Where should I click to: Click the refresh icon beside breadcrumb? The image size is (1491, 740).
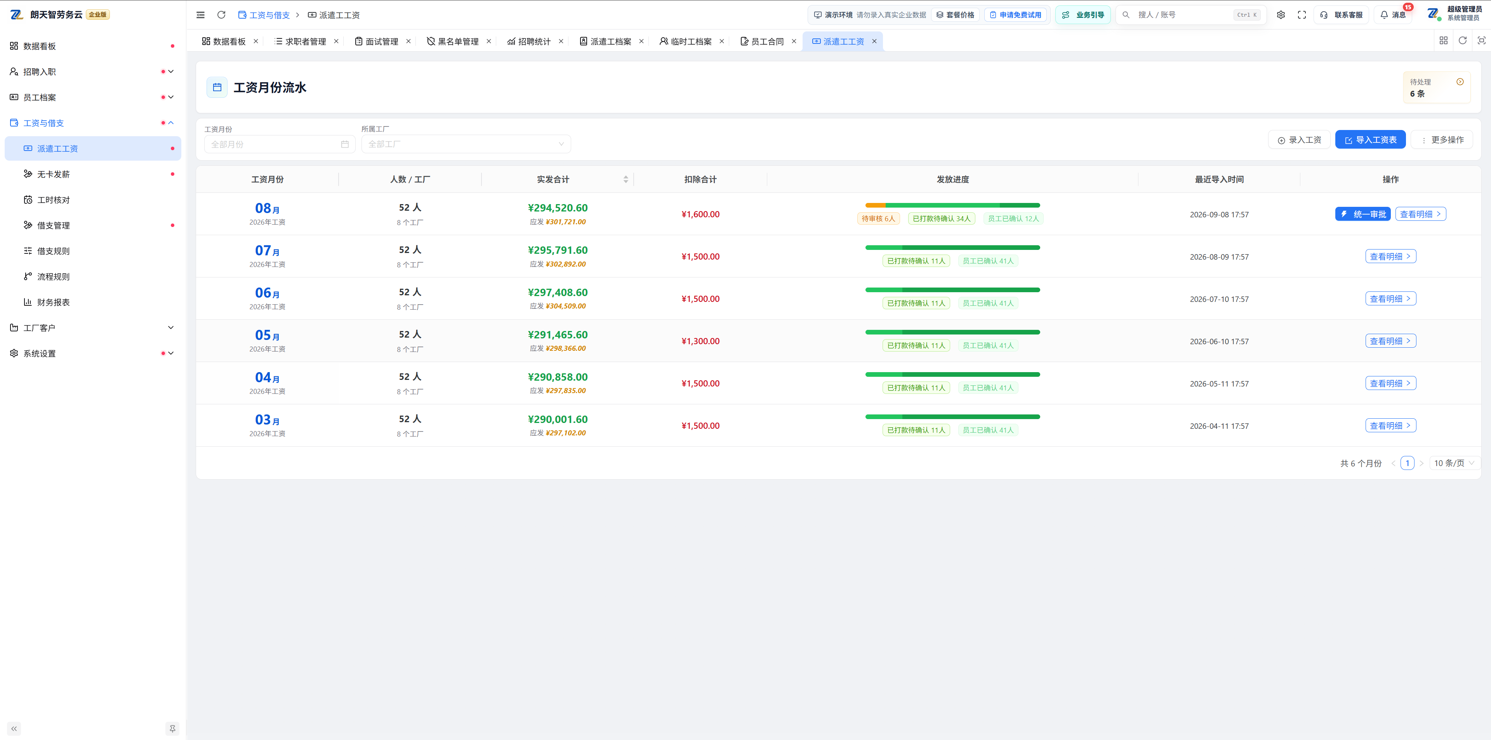[x=221, y=15]
